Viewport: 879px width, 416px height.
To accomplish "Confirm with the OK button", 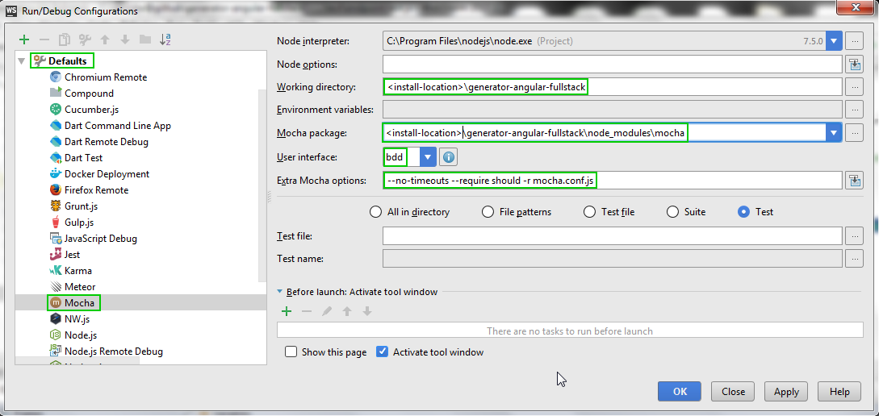I will point(680,391).
